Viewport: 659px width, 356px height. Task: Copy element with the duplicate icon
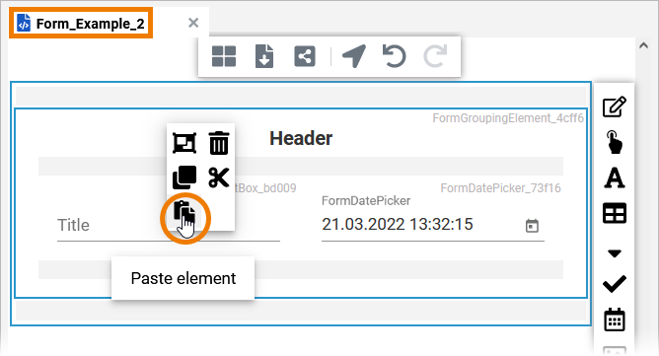point(184,178)
